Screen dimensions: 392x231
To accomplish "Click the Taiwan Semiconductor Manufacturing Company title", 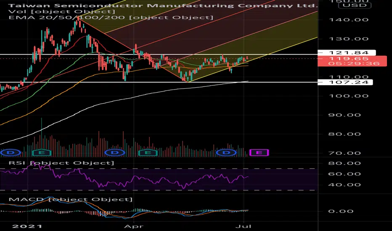I will 163,5.
